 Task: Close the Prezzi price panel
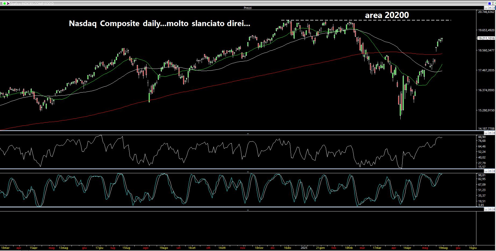(494, 8)
